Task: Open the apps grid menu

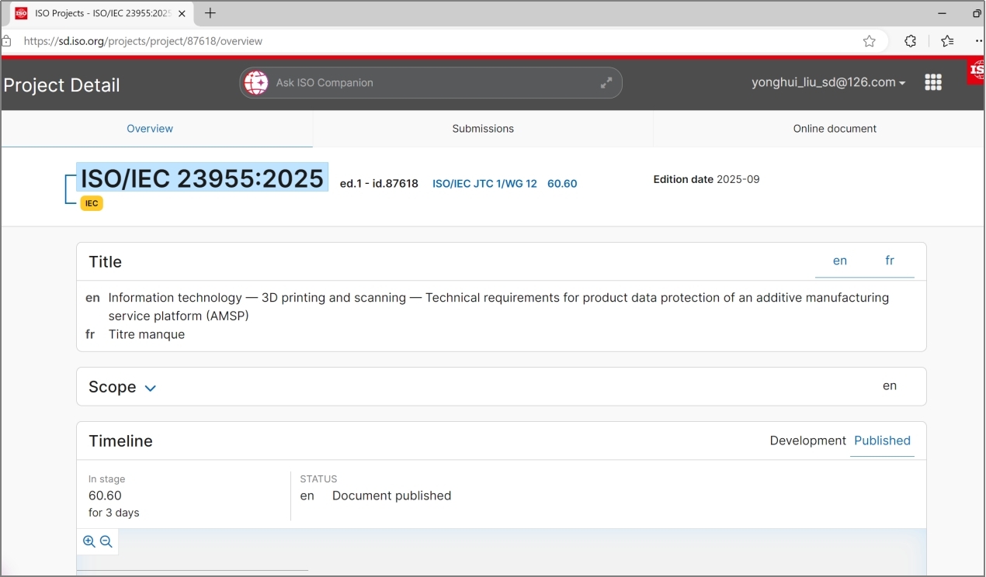Action: coord(933,82)
